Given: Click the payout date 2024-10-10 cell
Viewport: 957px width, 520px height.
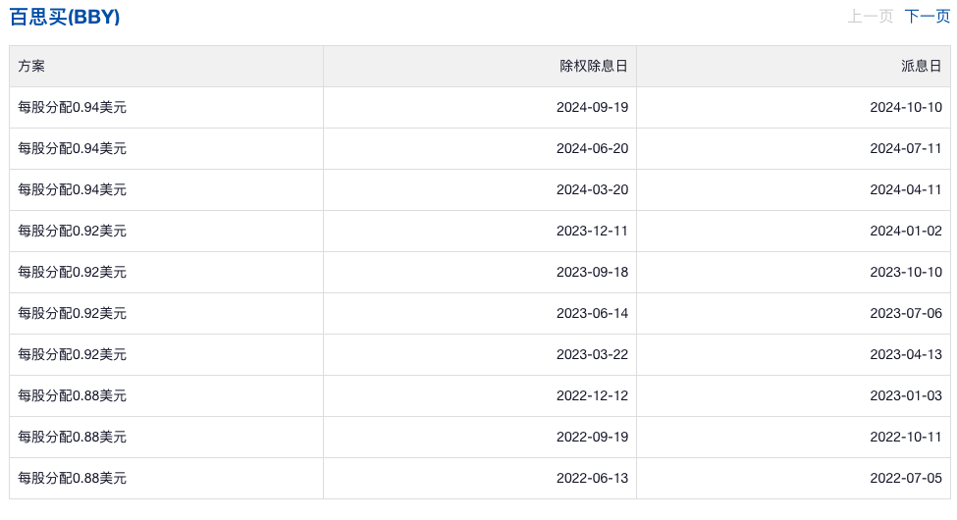Looking at the screenshot, I should click(793, 107).
